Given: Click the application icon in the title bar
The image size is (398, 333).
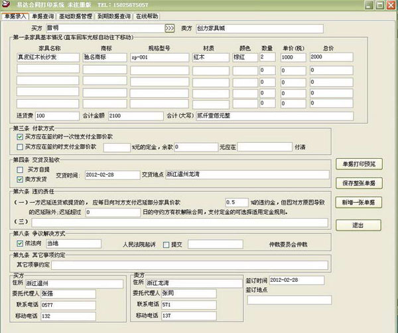Looking at the screenshot, I should point(6,5).
